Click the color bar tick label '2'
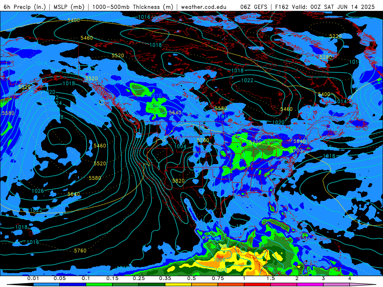This screenshot has width=383, height=287. (297, 278)
